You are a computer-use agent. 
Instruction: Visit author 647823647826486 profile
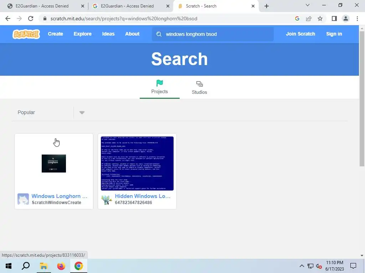pos(133,202)
